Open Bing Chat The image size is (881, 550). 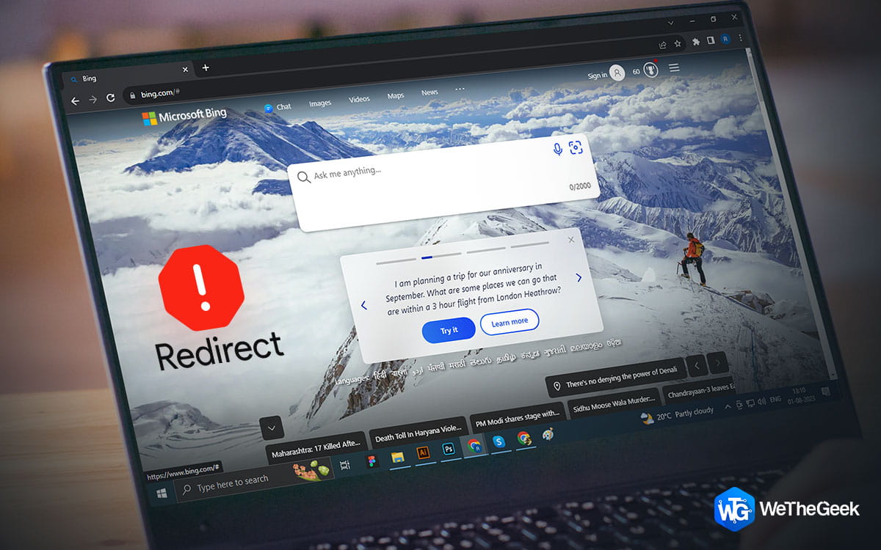(278, 107)
